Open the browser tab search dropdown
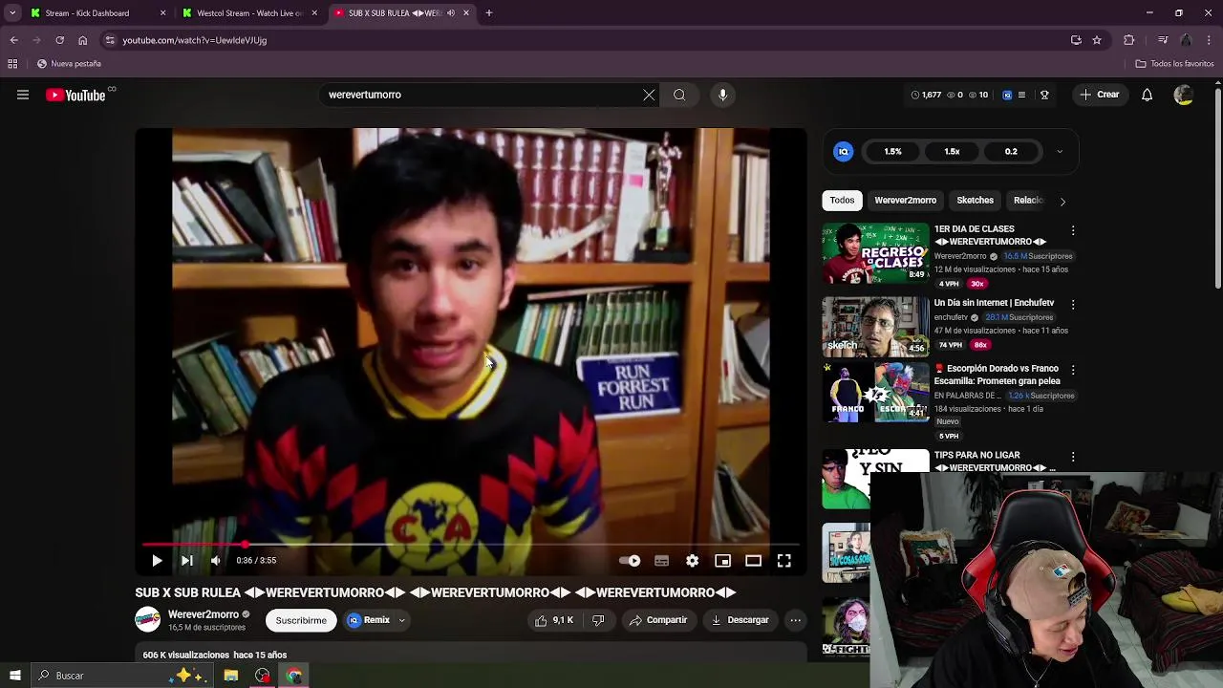Screen dimensions: 1223x688 click(12, 13)
